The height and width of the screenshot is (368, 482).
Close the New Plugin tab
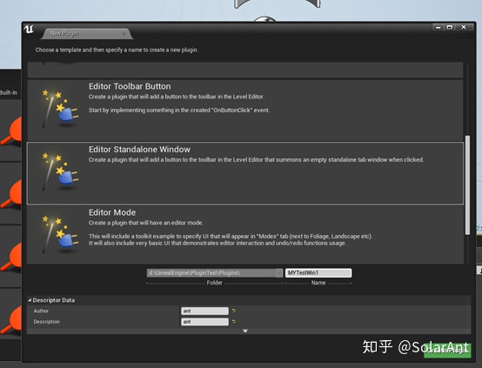[124, 34]
